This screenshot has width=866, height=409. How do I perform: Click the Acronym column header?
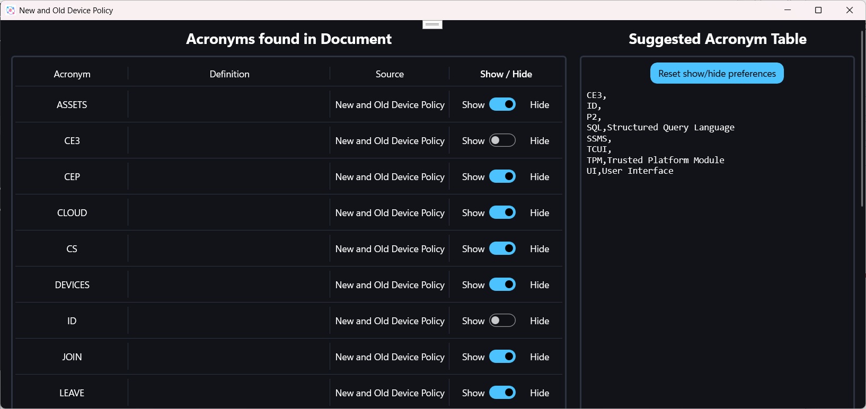72,74
